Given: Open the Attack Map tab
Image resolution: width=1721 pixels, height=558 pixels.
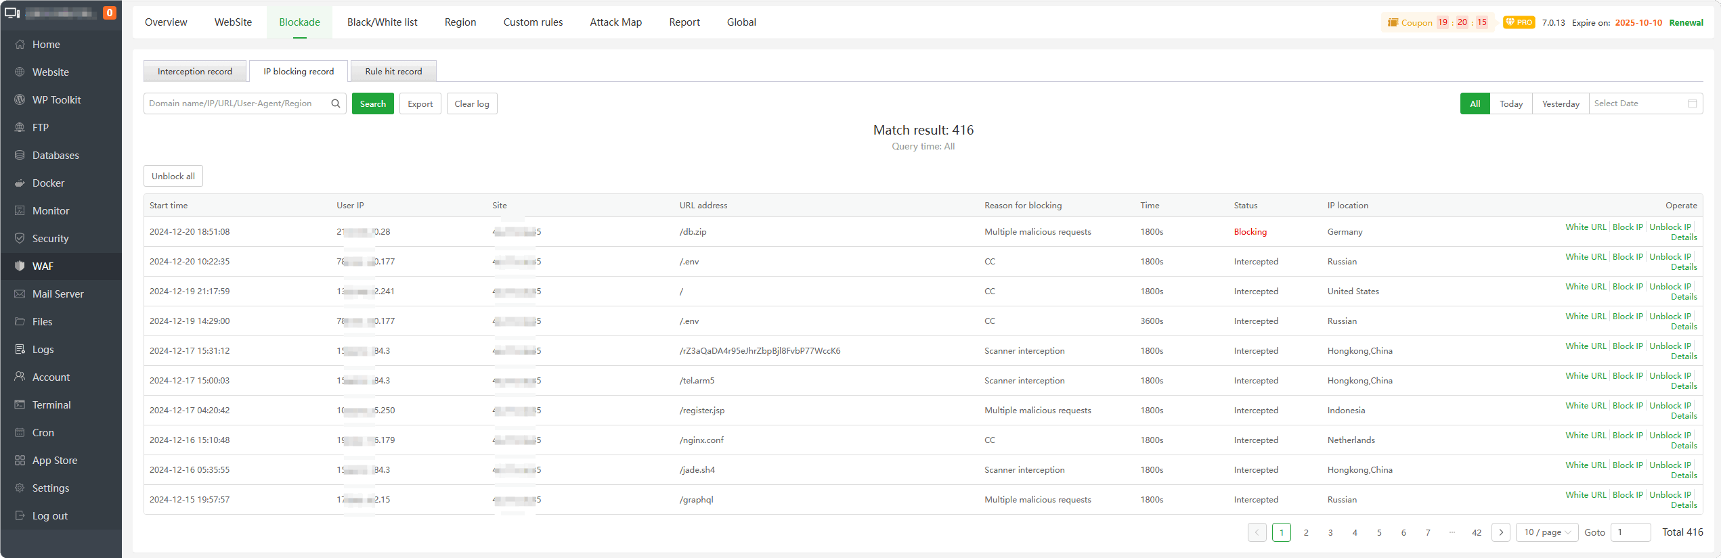Looking at the screenshot, I should 615,22.
